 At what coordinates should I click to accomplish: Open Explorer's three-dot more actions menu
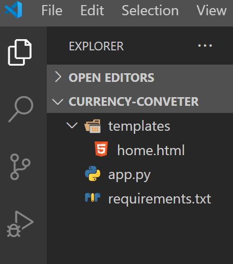click(205, 45)
